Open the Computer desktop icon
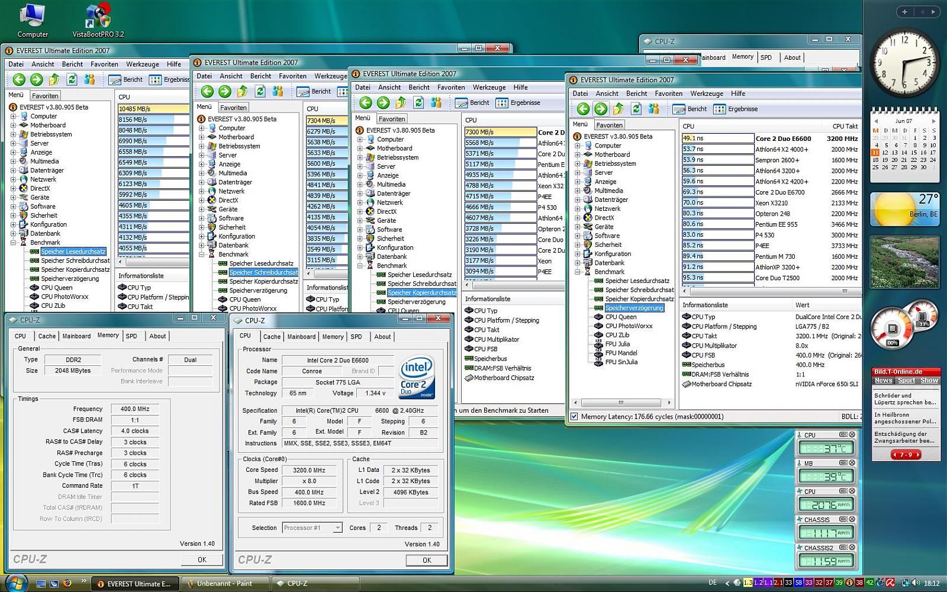947x592 pixels. [33, 20]
